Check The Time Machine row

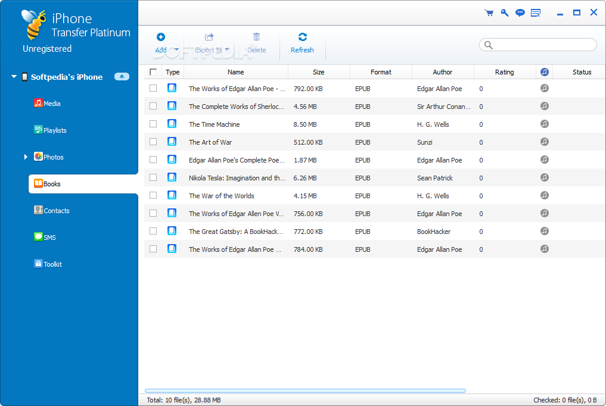click(153, 124)
